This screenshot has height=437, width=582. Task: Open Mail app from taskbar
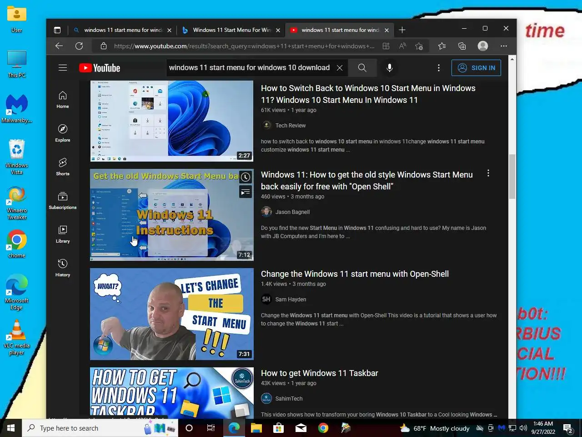[301, 428]
